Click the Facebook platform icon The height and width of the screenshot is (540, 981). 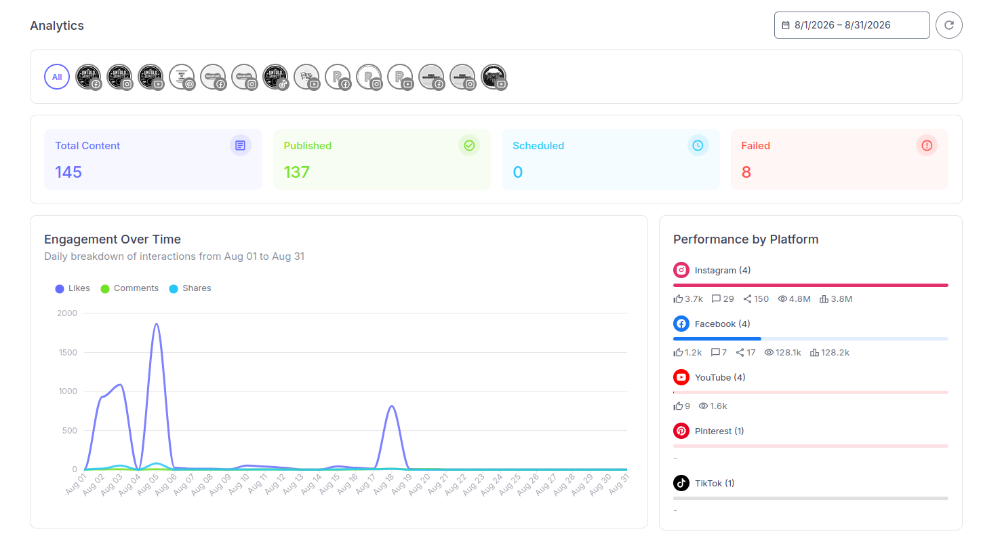(x=681, y=324)
